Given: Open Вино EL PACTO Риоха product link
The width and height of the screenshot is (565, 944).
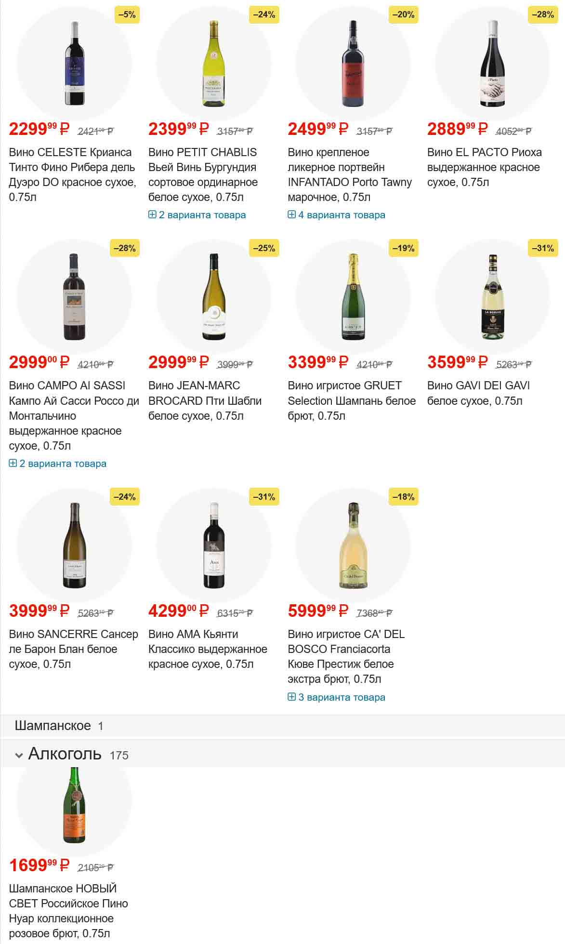Looking at the screenshot, I should (x=484, y=167).
